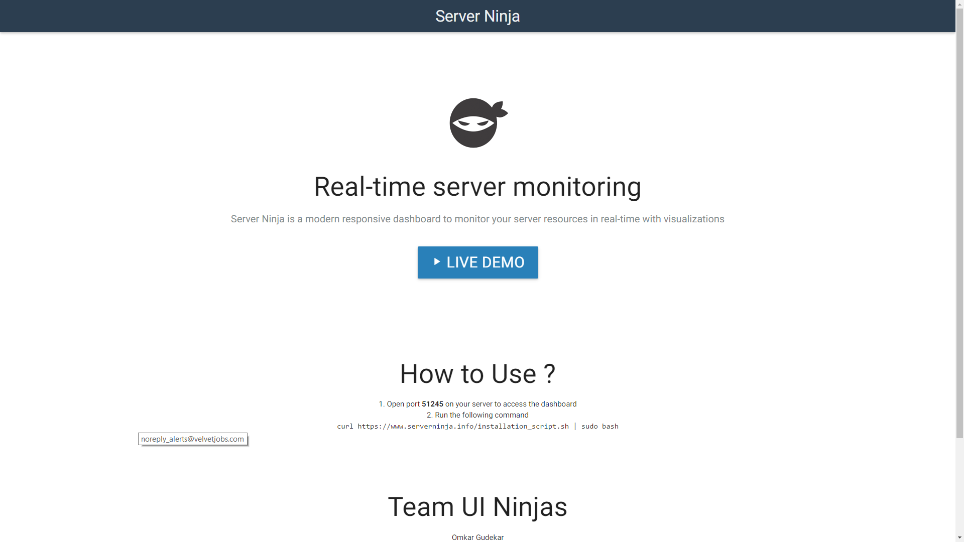Click the How to Use ? heading
Viewport: 964px width, 542px height.
477,374
